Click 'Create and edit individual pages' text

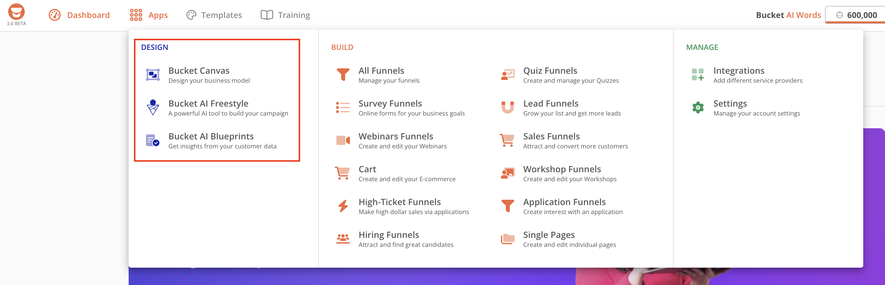[569, 245]
